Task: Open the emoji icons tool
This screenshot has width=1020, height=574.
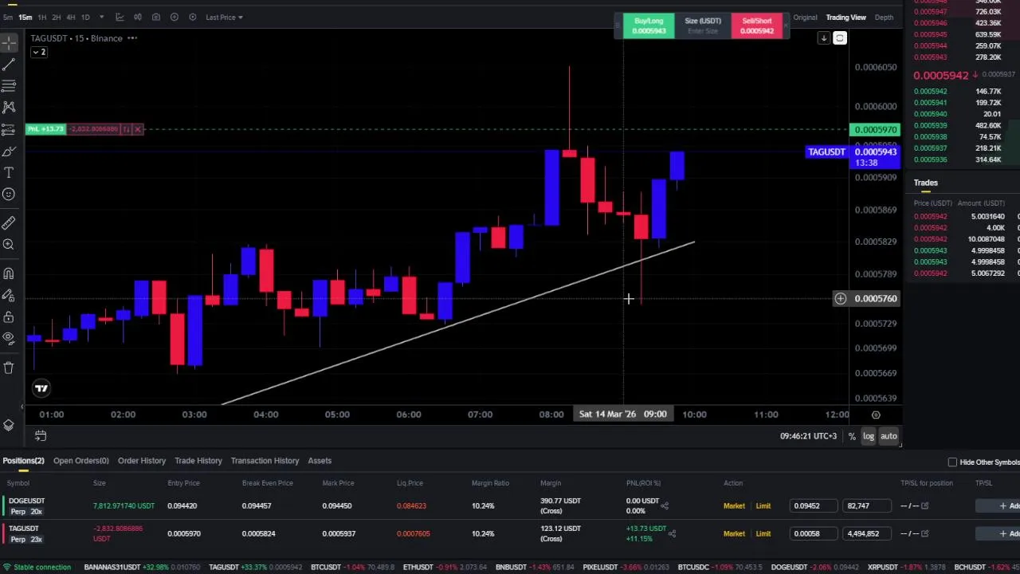Action: [x=9, y=194]
